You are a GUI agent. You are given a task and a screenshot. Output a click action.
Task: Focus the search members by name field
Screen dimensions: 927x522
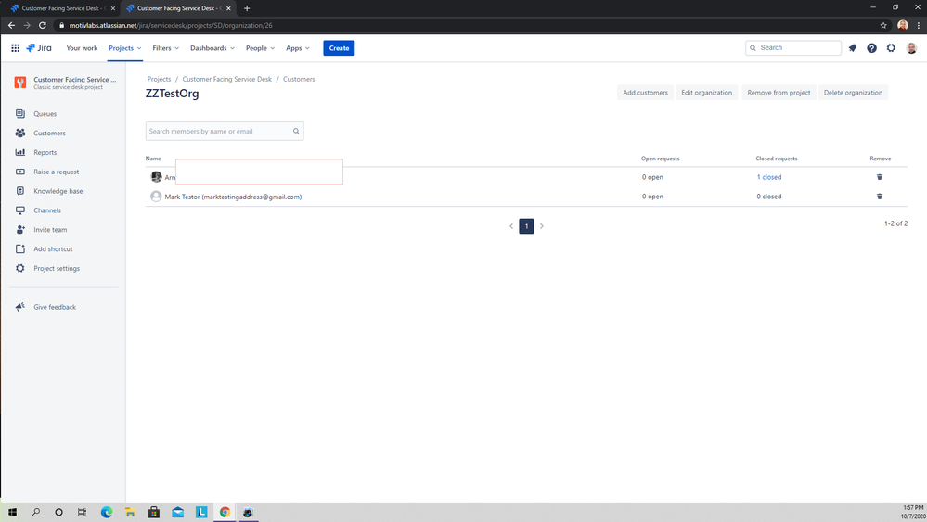click(x=225, y=131)
